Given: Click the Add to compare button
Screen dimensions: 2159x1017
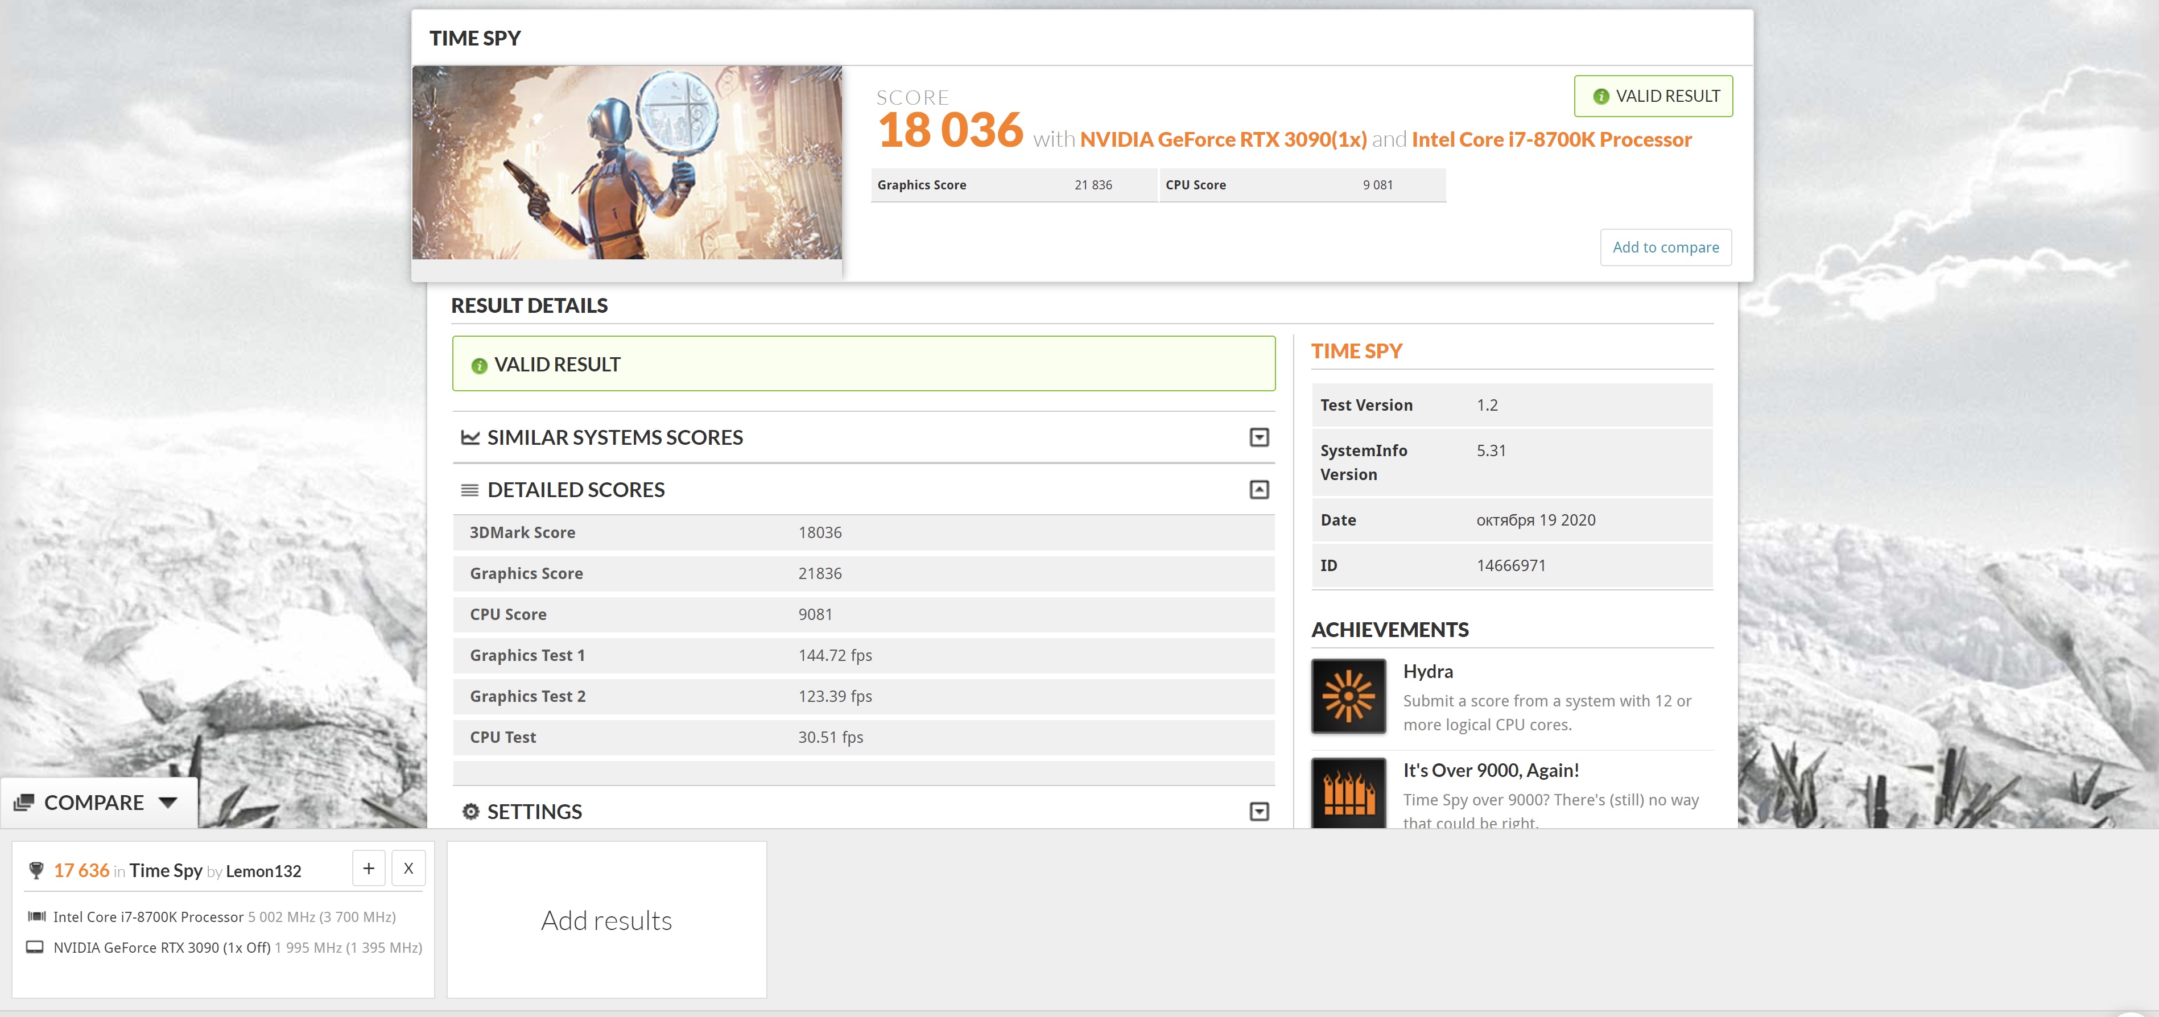Looking at the screenshot, I should (1665, 247).
